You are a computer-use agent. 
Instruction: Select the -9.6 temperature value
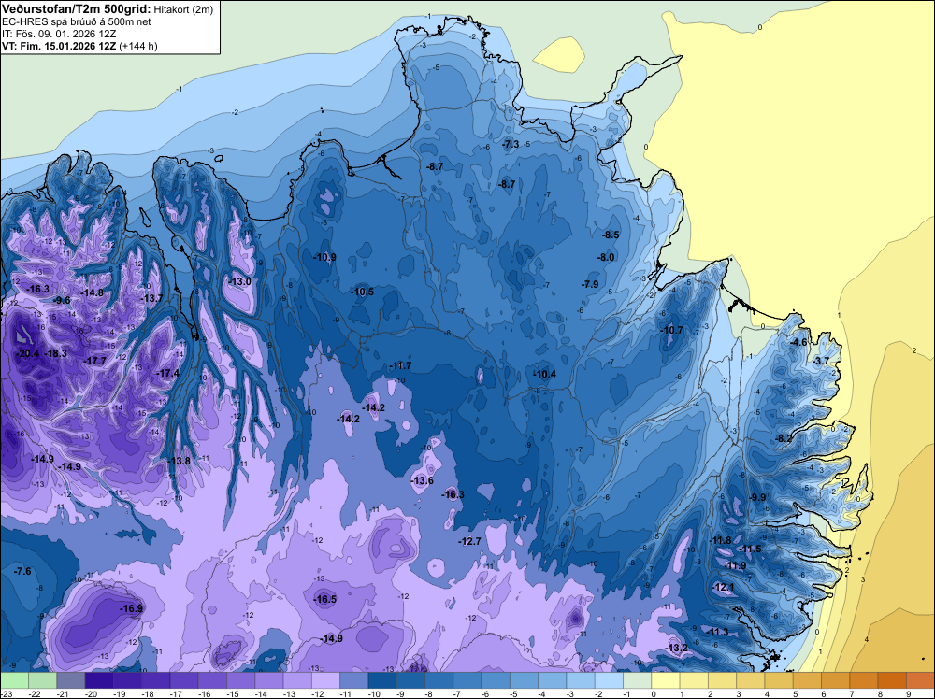click(62, 300)
